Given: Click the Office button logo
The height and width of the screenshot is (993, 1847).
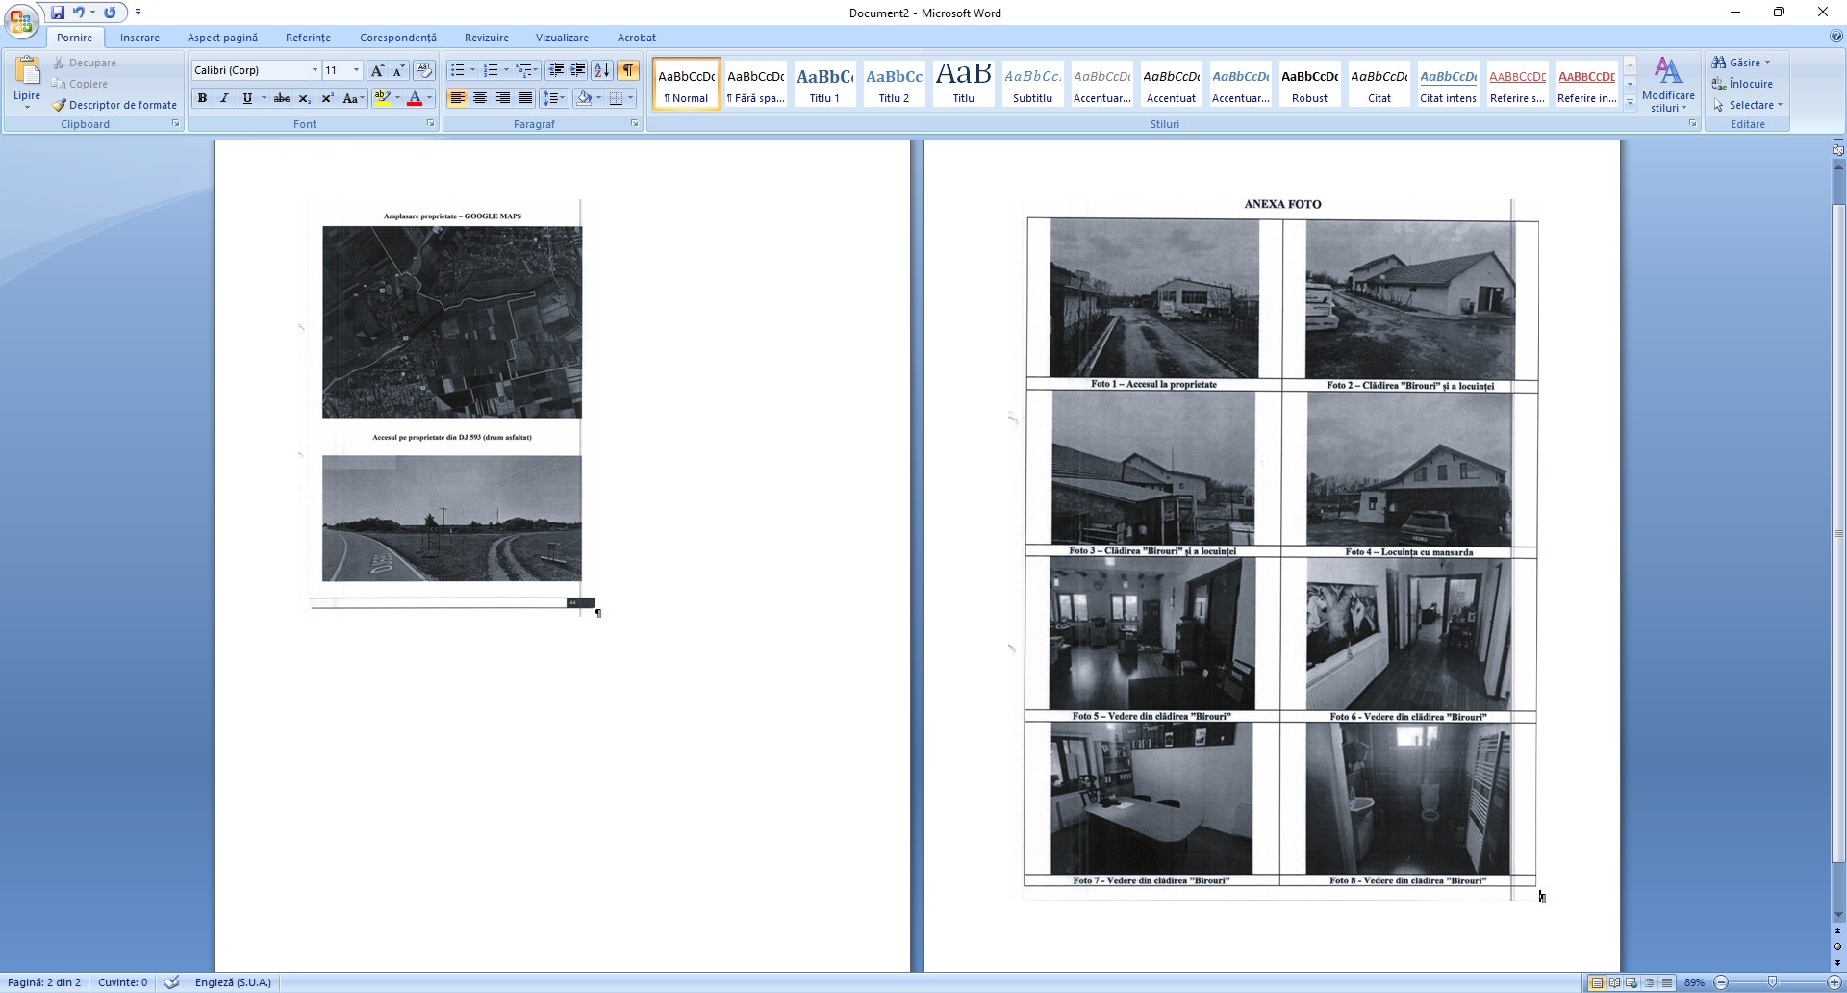Looking at the screenshot, I should 21,20.
